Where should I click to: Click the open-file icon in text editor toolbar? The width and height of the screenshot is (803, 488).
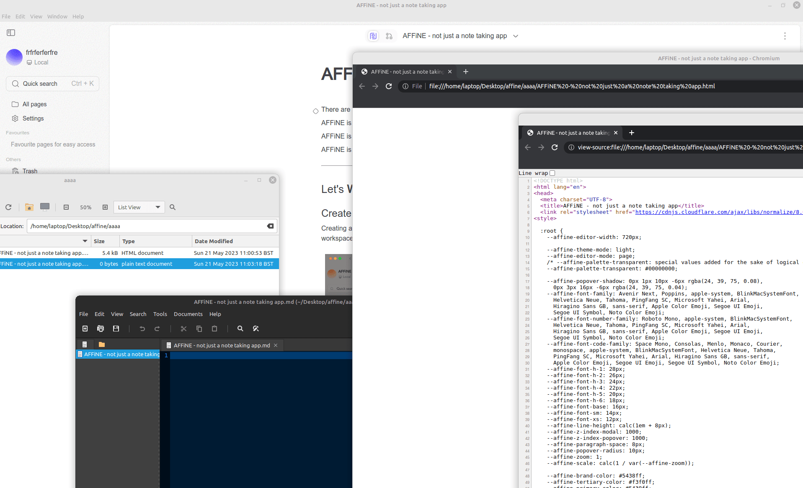(x=101, y=329)
